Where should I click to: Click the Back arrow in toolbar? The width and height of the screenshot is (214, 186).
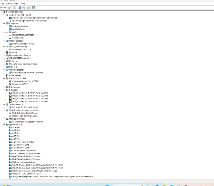(x=1, y=8)
